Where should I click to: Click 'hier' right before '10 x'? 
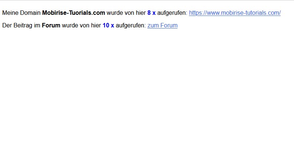point(96,26)
